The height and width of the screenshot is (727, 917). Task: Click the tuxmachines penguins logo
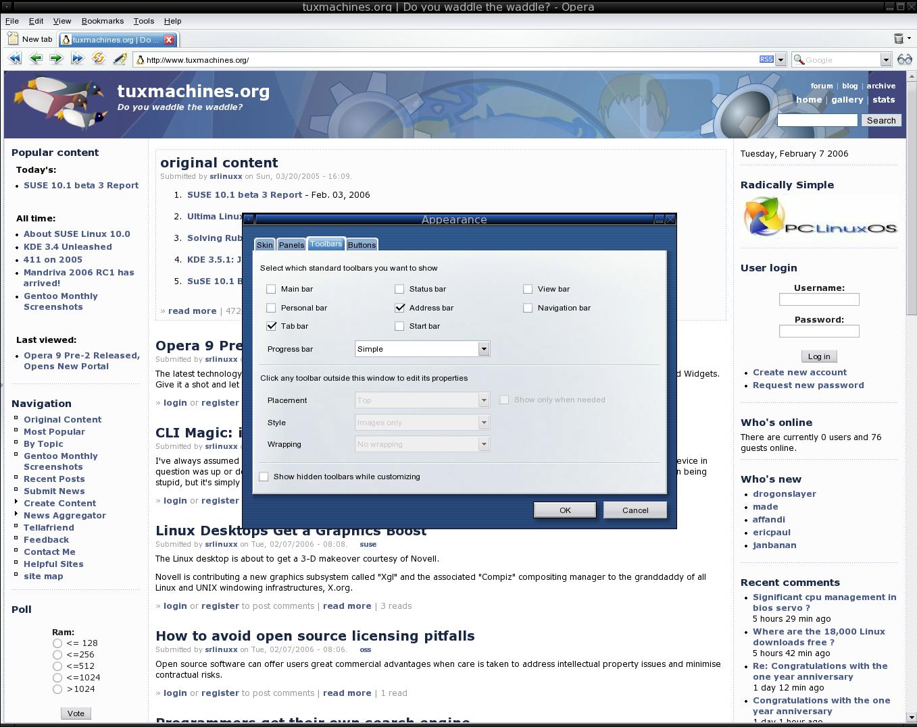point(61,102)
